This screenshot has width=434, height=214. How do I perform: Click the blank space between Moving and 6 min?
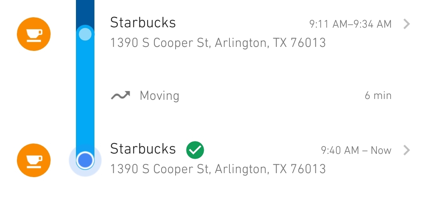[269, 96]
